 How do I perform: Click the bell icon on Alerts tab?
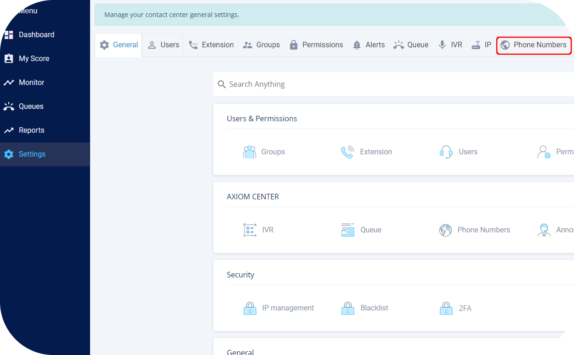pos(357,45)
